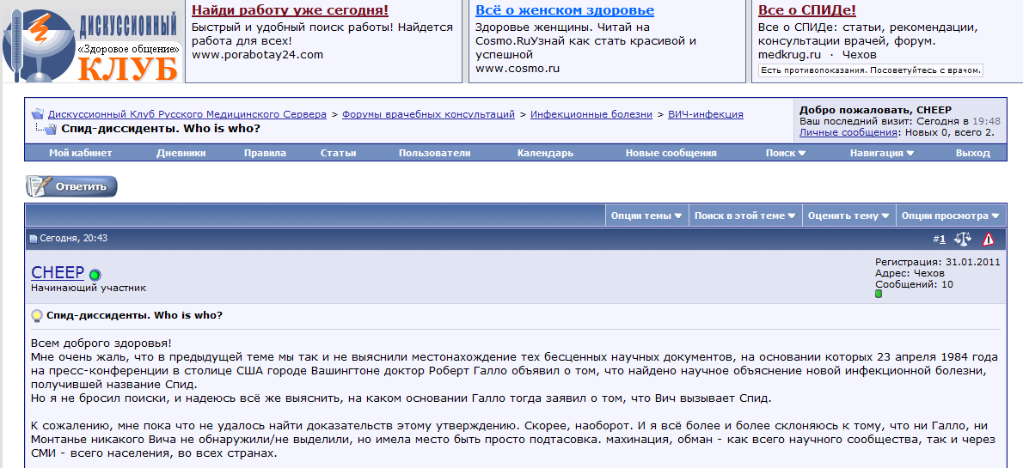The width and height of the screenshot is (1023, 468).
Task: Click the thread folder icon before the thread title
Action: [52, 129]
